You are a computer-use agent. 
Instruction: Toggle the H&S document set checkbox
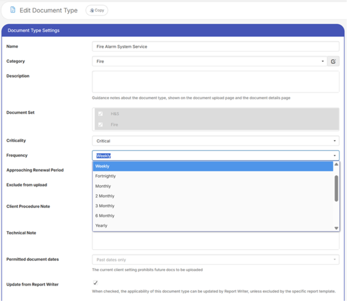[x=101, y=114]
